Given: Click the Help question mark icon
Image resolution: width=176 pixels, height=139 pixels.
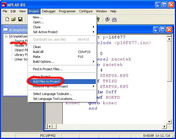Looking at the screenshot, I should 98,19.
